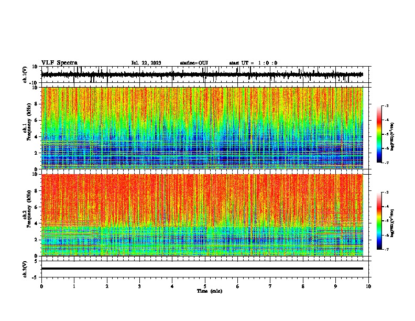Click time axis tick label "5"
415x321 pixels.
click(x=205, y=286)
